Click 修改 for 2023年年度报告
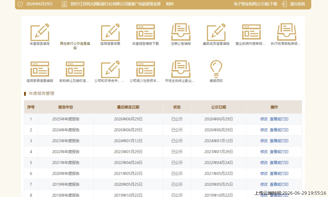 click(x=264, y=141)
